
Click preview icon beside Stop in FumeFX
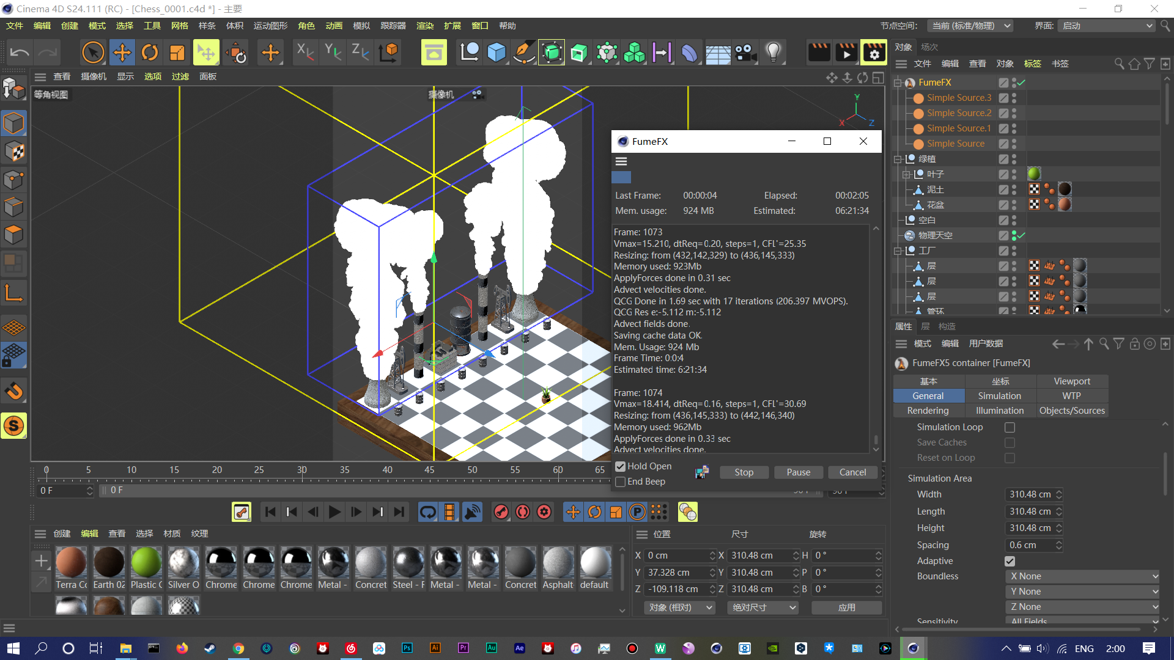702,472
